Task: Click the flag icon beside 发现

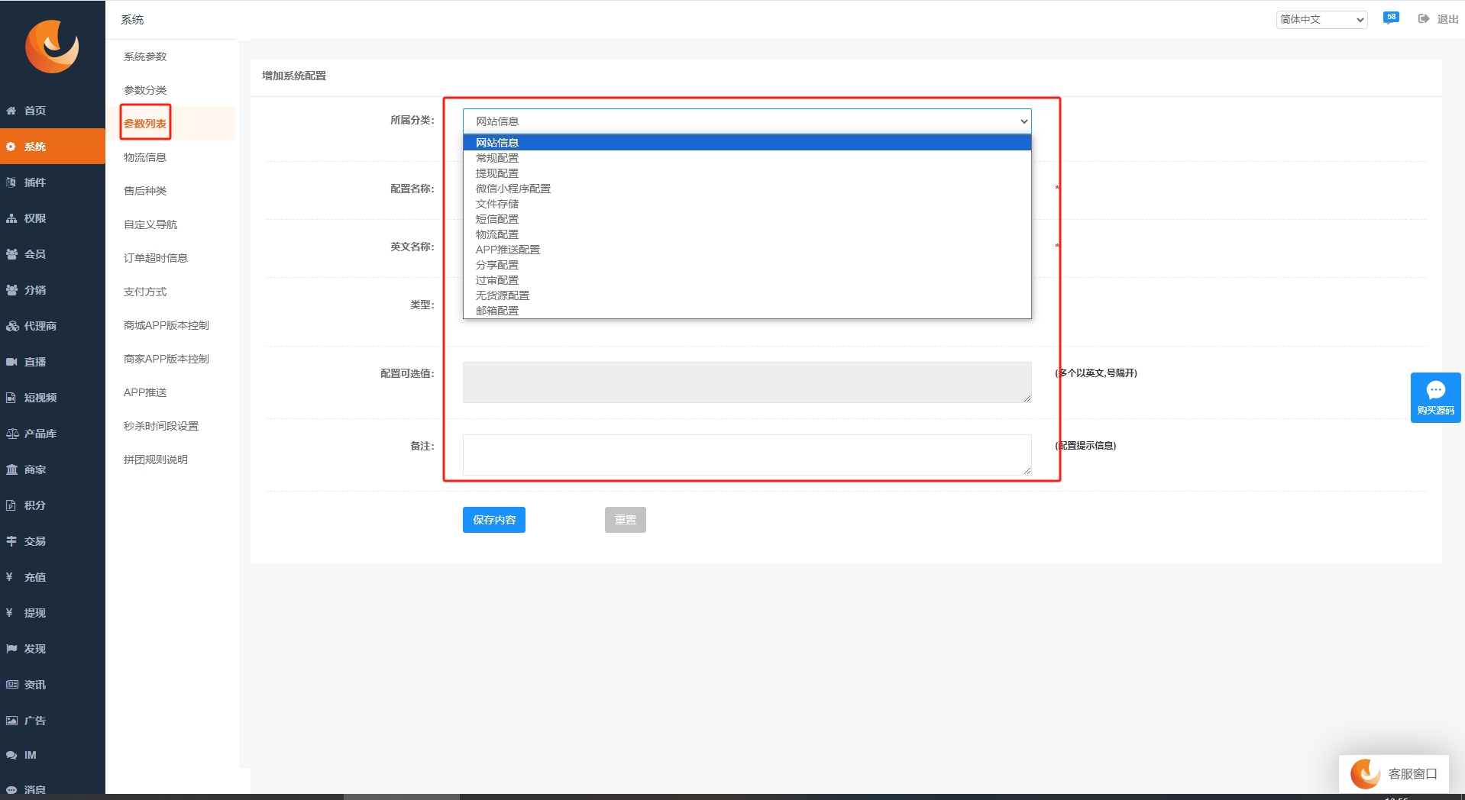Action: [11, 649]
